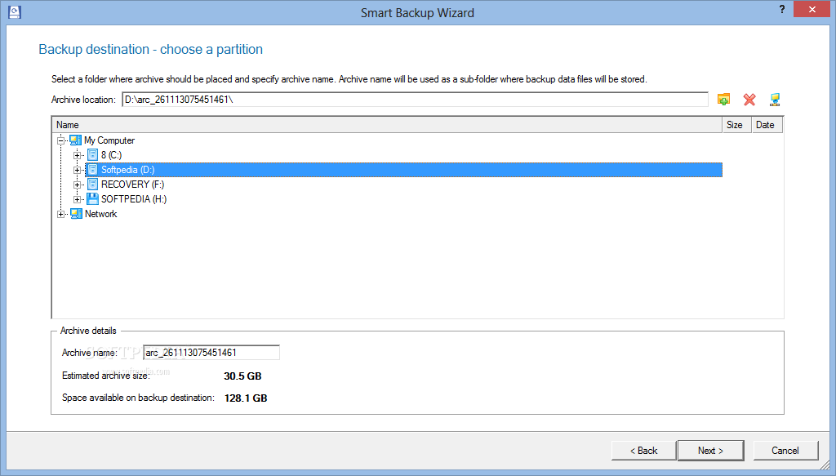Click the My Computer icon in tree

76,140
